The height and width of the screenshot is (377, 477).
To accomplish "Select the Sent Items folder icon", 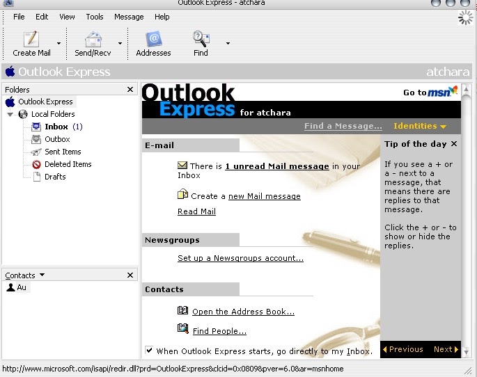I will (x=36, y=152).
